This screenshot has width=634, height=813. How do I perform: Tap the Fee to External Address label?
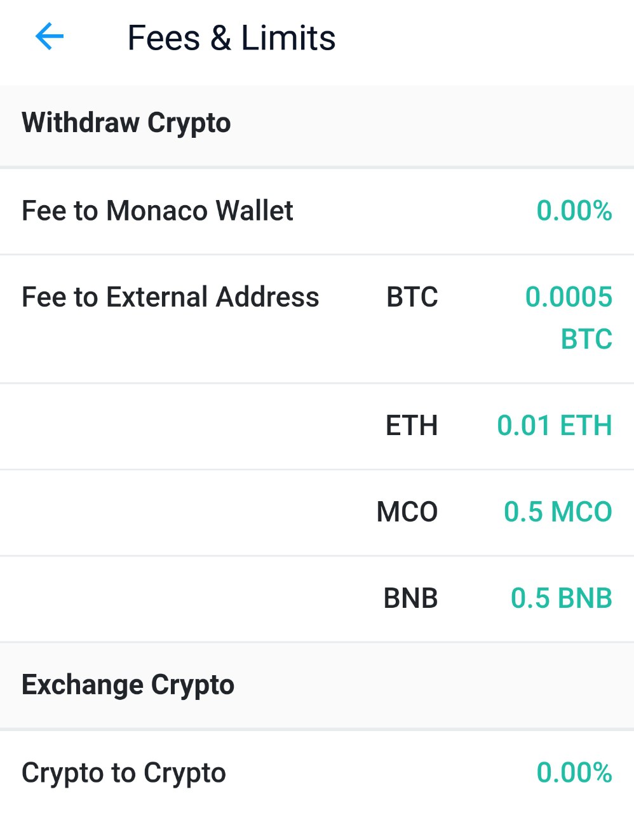pyautogui.click(x=170, y=297)
